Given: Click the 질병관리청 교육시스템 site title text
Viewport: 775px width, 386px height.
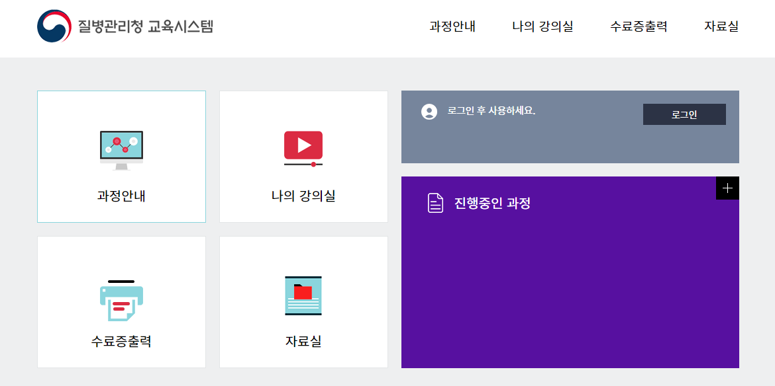Looking at the screenshot, I should click(x=147, y=26).
